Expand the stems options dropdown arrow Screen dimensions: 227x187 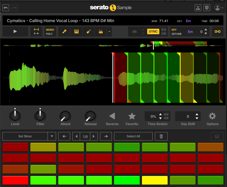pyautogui.click(x=109, y=31)
